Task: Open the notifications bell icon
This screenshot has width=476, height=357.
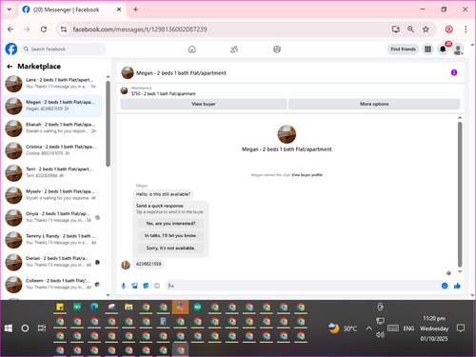Action: [443, 50]
